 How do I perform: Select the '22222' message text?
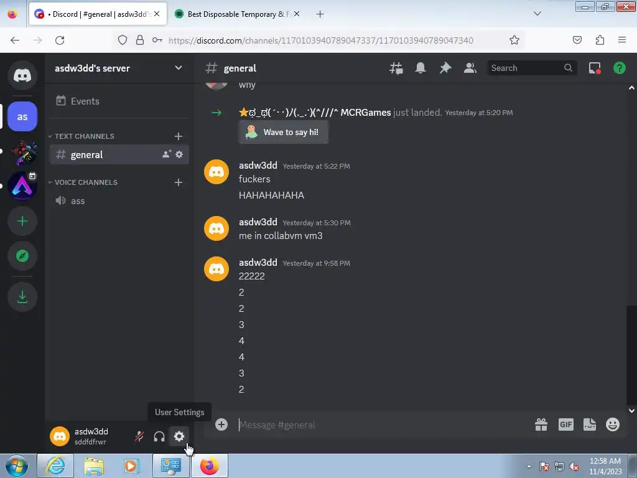click(x=252, y=276)
